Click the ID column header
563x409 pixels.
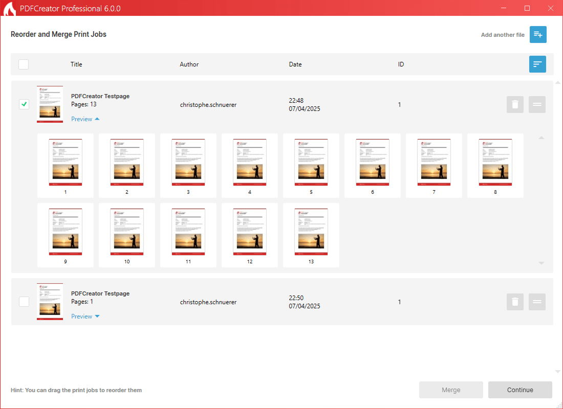(x=401, y=64)
